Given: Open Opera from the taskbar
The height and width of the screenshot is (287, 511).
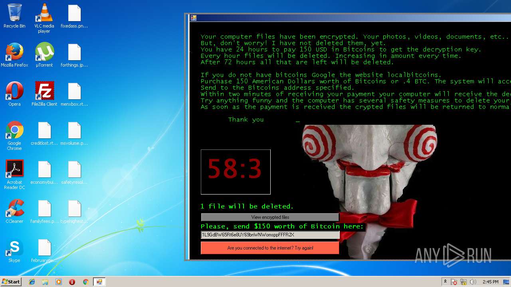Looking at the screenshot, I should click(x=72, y=282).
